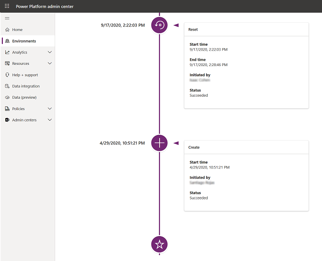Screen dimensions: 322x261
Task: Click the arrow pointer beside Reset card
Action: 176,25
